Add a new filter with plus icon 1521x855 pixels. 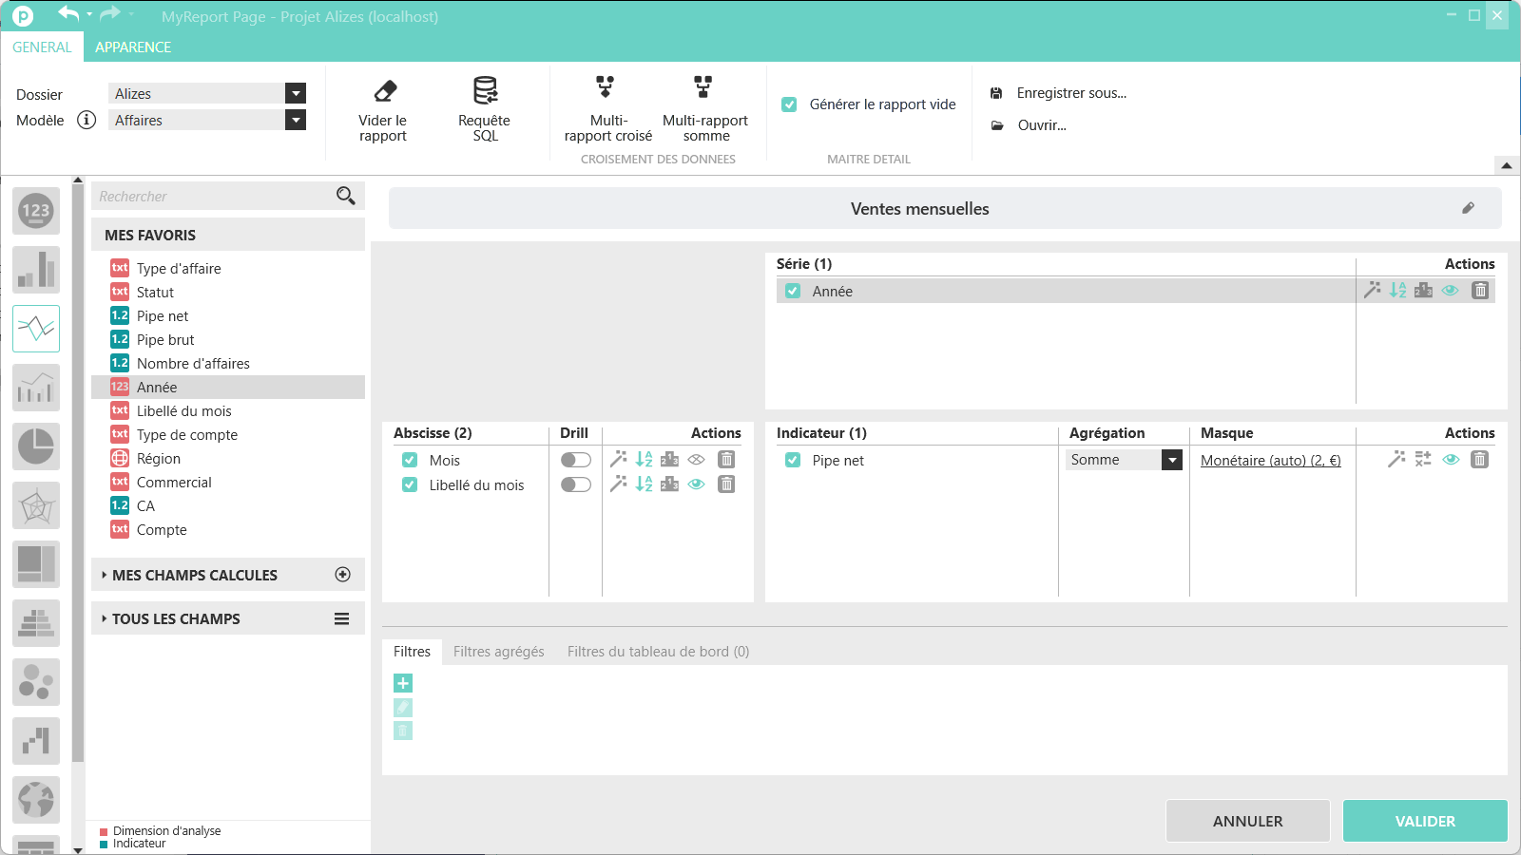coord(403,683)
